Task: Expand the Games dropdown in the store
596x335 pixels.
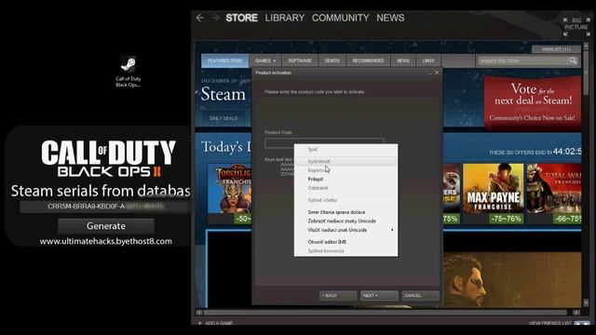Action: (265, 60)
